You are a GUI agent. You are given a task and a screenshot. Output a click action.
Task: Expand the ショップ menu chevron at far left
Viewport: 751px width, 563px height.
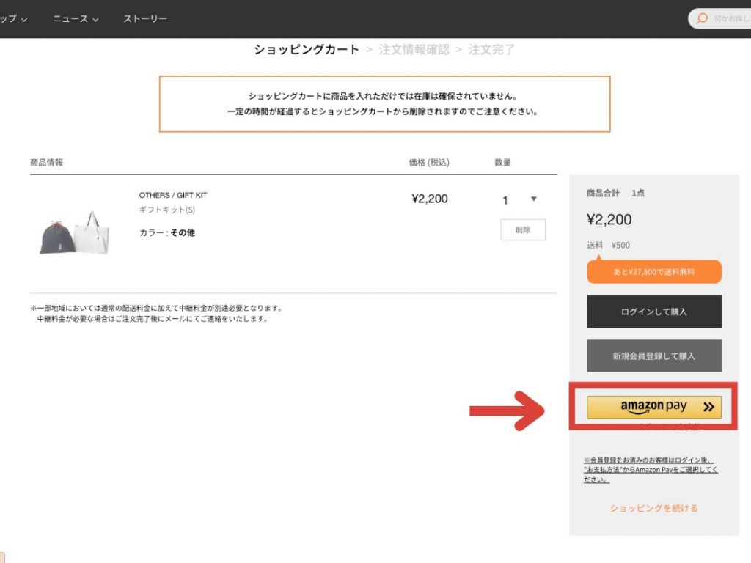(x=24, y=19)
